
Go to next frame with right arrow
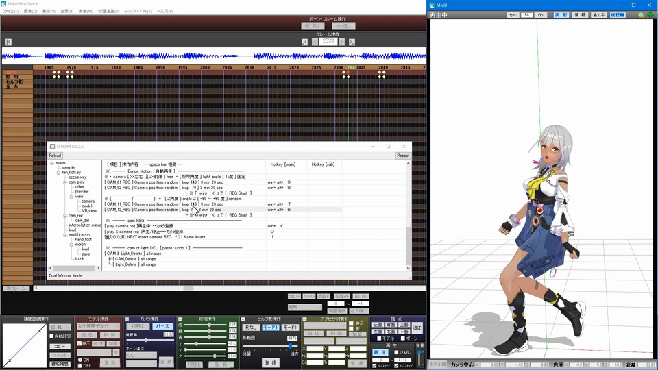pos(341,42)
